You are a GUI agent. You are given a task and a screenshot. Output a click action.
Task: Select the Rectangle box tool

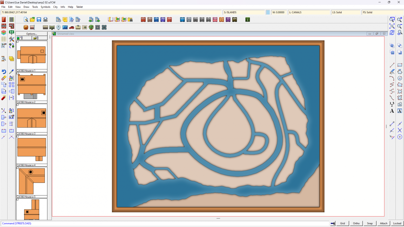400,65
